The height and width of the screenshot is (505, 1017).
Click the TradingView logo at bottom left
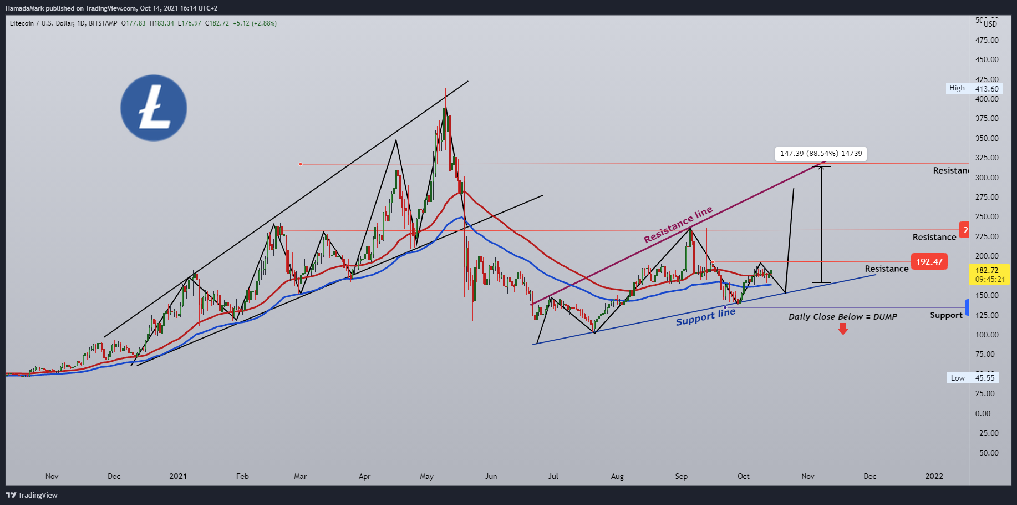[x=32, y=495]
